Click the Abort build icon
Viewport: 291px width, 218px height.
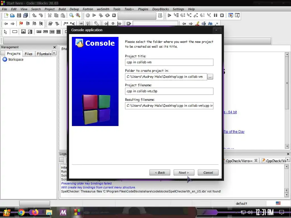click(x=114, y=15)
